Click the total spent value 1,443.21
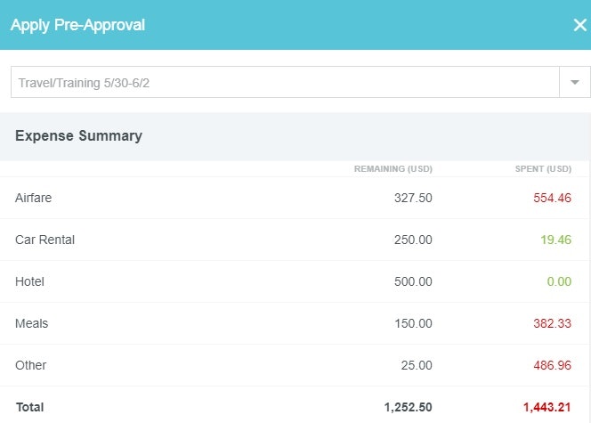 click(x=546, y=407)
